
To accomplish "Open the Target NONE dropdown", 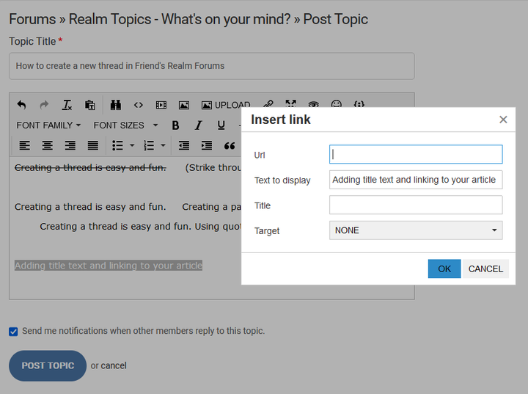I will click(416, 230).
